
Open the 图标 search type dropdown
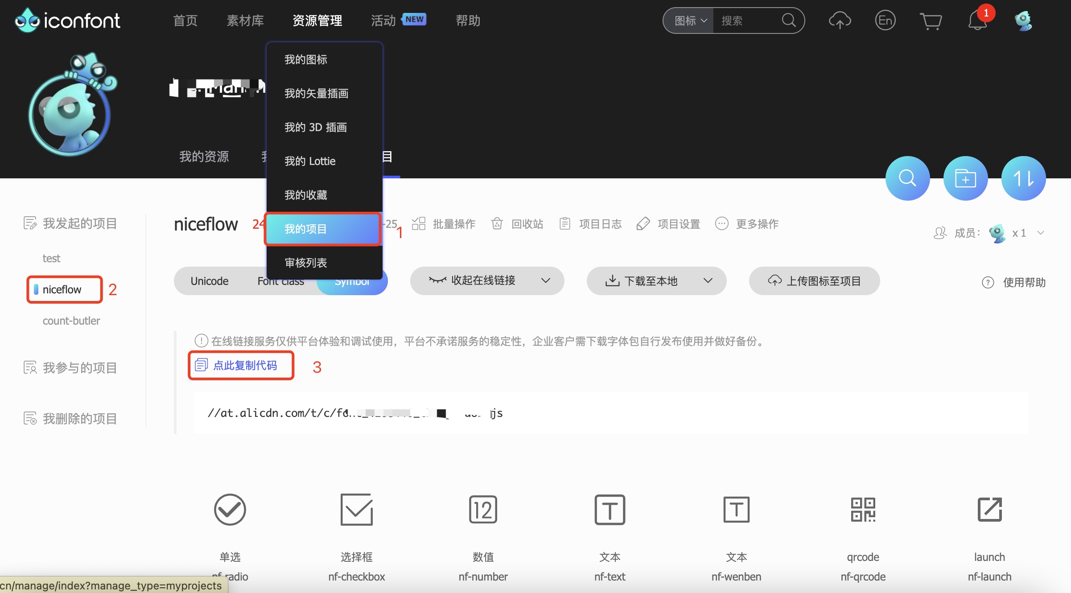(x=690, y=21)
